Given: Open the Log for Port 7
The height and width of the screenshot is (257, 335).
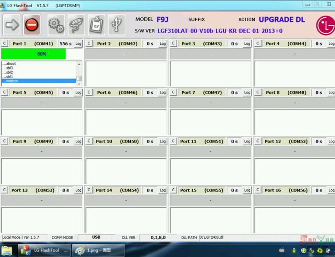Looking at the screenshot, I should click(x=247, y=93).
